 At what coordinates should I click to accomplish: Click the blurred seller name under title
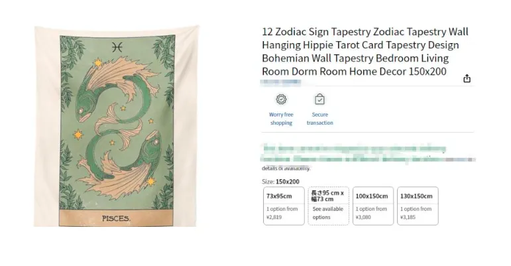281,82
